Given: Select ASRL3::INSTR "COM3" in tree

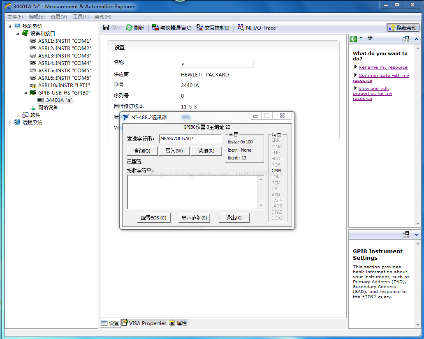Looking at the screenshot, I should [x=65, y=55].
